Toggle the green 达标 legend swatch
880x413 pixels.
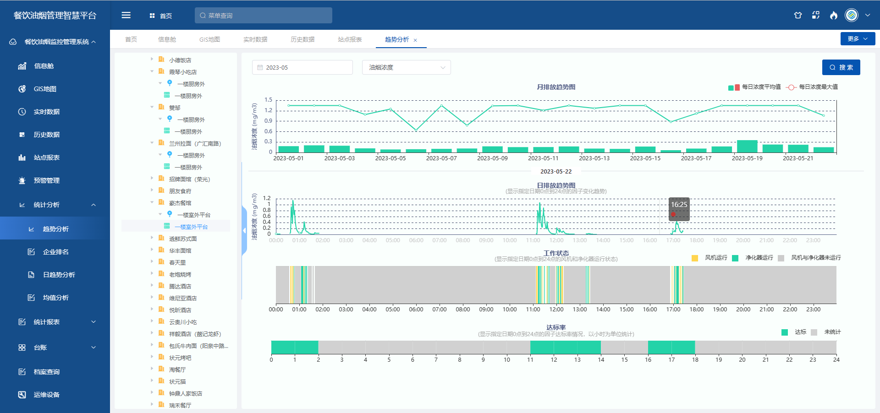[785, 332]
